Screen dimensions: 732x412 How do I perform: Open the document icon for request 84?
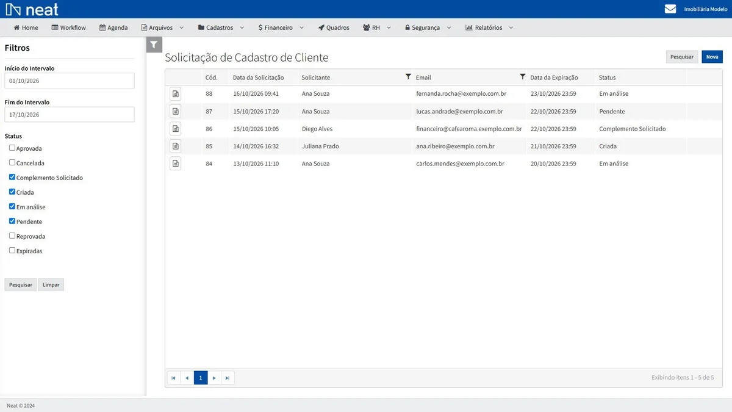(176, 164)
